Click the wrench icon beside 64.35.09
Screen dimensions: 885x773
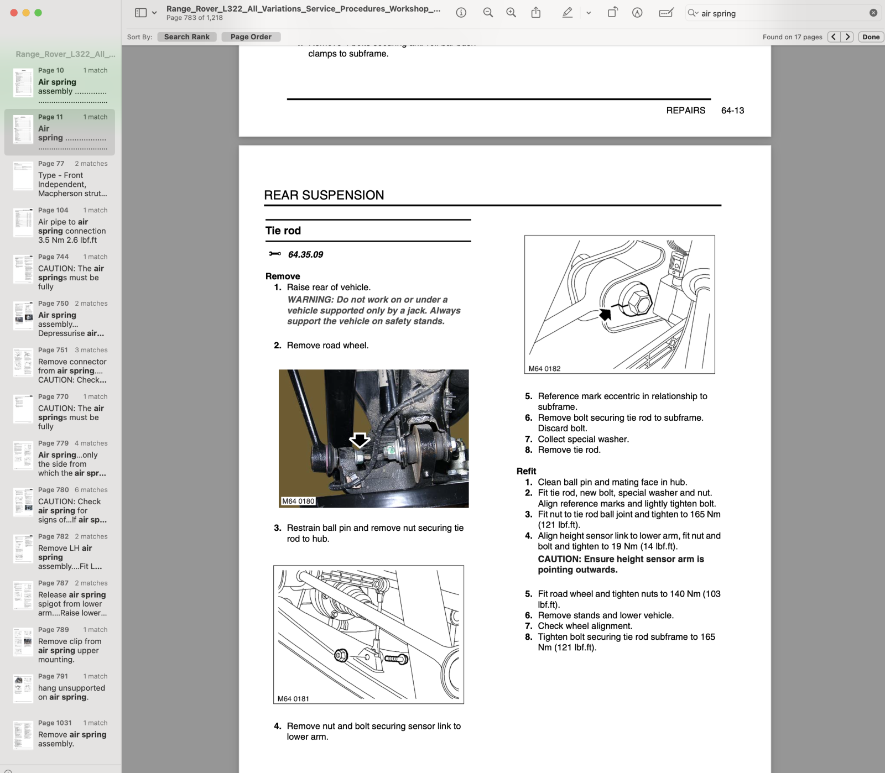coord(275,254)
